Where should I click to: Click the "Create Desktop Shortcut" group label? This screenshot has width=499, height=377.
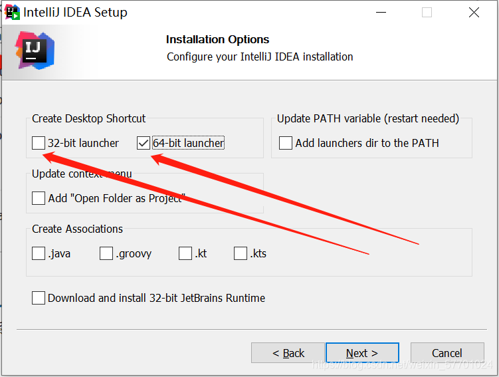[89, 118]
